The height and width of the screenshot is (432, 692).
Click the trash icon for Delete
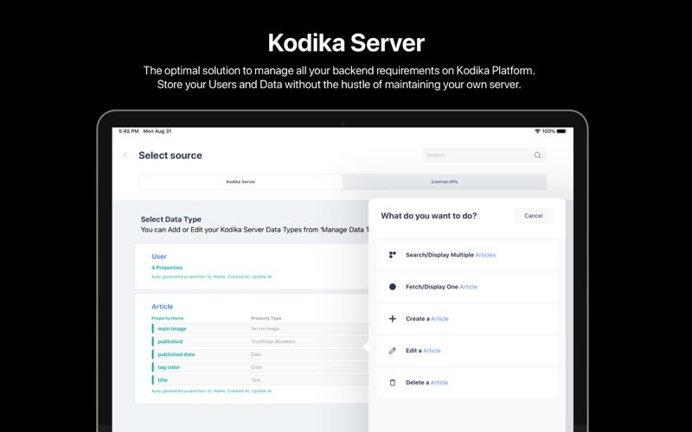[393, 382]
